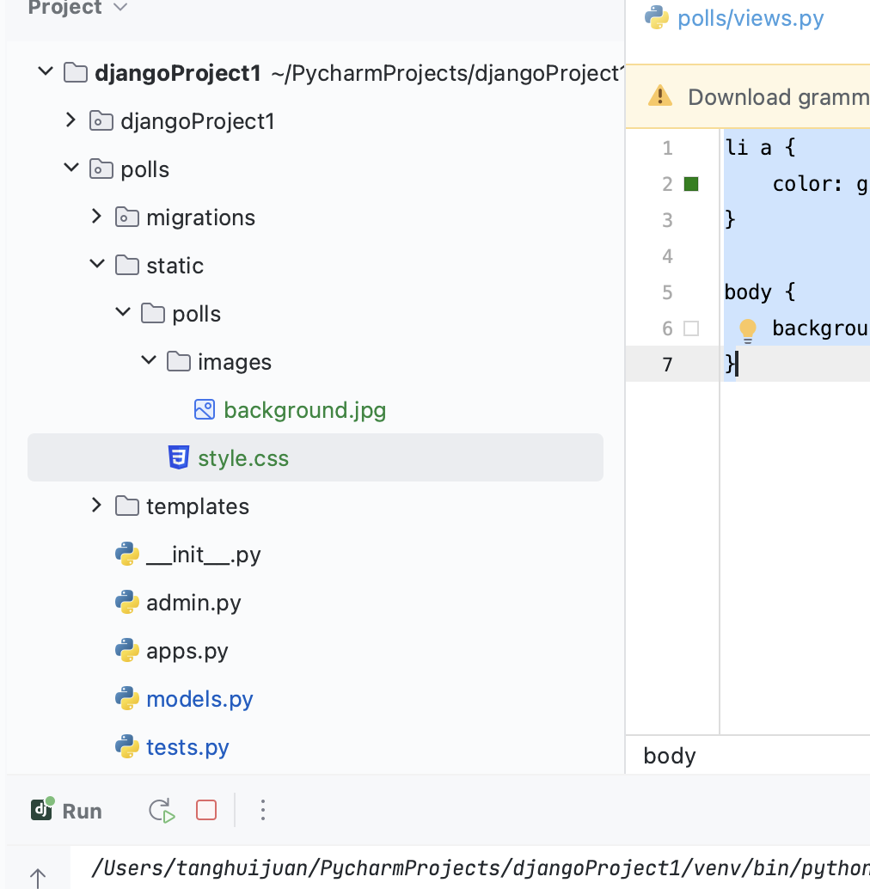Collapse the static folder
870x889 pixels.
[96, 265]
